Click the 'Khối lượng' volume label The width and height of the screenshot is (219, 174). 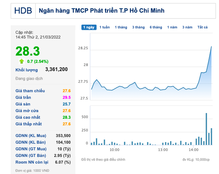pos(27,70)
